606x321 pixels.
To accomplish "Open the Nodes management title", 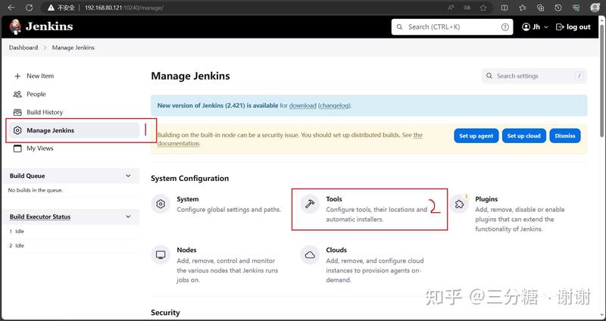I will pos(186,250).
